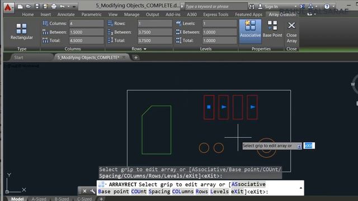Click the second column triangle grip
This screenshot has width=358, height=201.
pos(224,107)
